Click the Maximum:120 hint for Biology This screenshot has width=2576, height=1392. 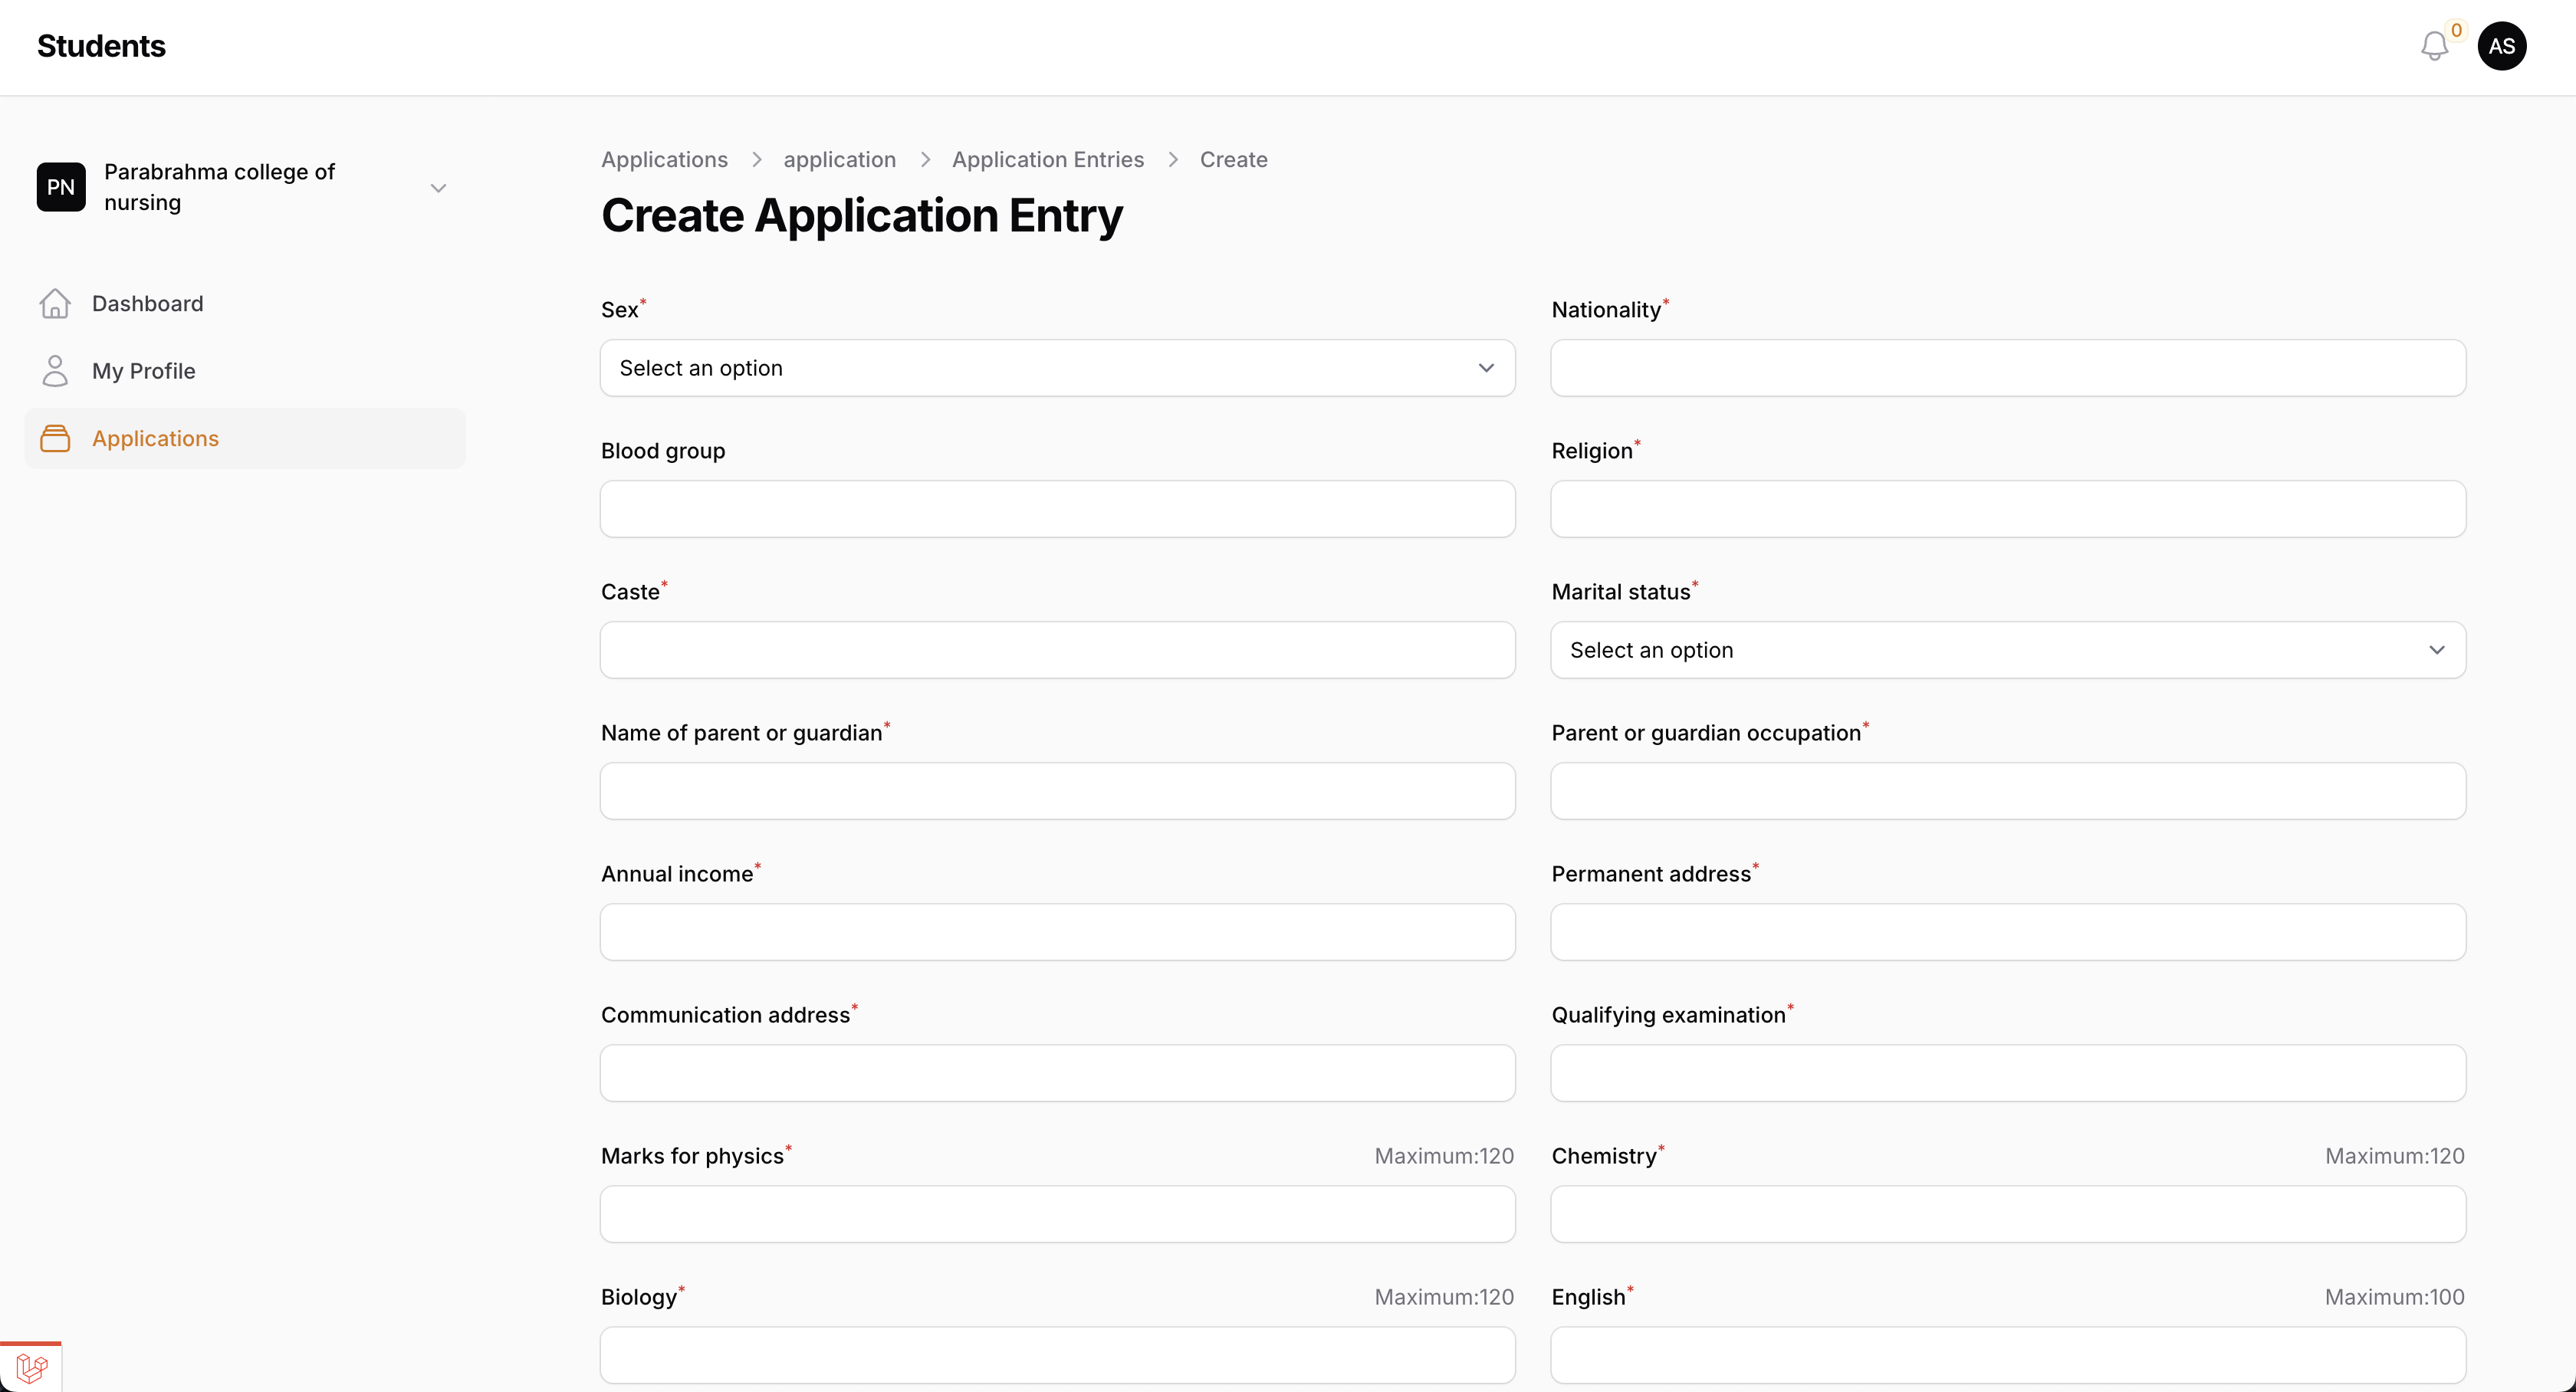1444,1297
